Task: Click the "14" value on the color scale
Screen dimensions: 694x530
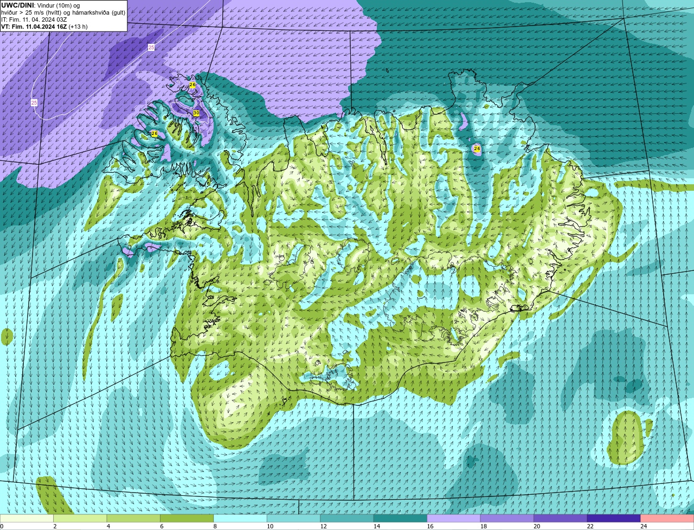Action: [376, 526]
